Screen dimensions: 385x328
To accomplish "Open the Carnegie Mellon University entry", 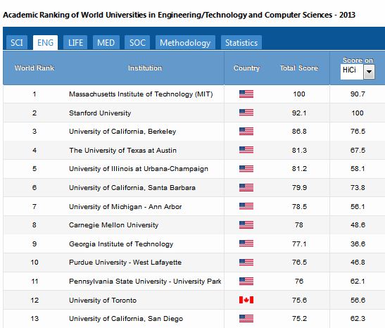I will pos(114,225).
